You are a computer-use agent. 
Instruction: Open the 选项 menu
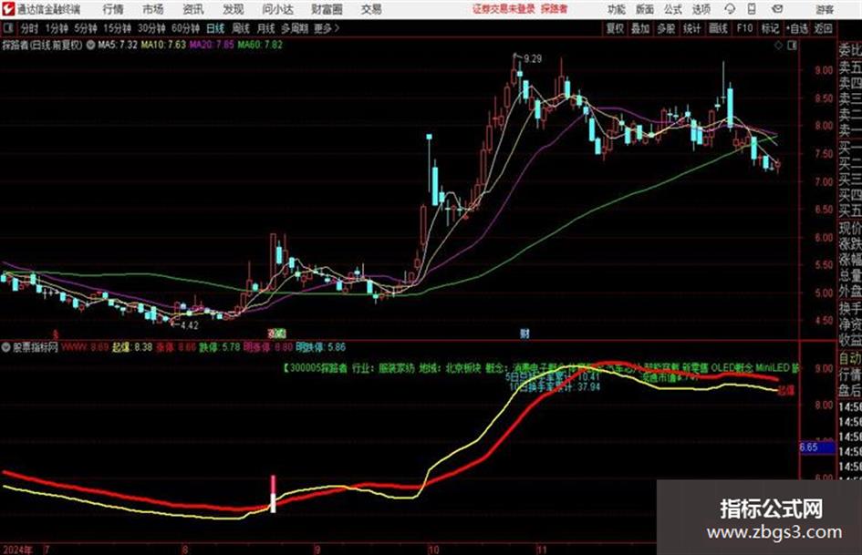(x=701, y=9)
